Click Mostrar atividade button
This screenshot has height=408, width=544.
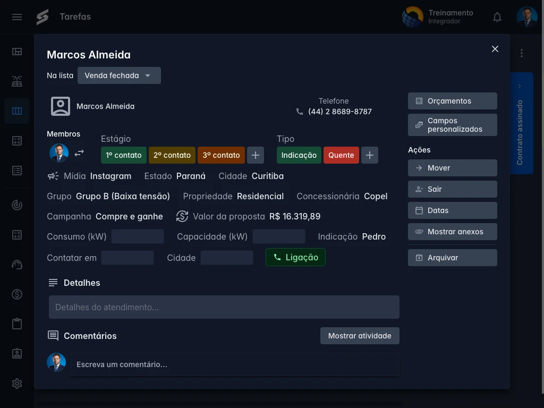(360, 336)
